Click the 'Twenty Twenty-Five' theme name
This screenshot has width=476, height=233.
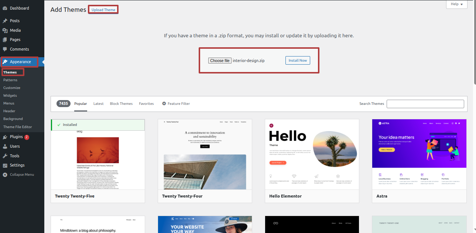[75, 196]
